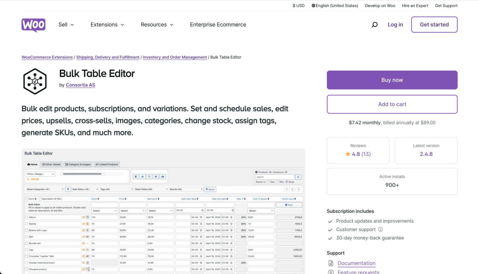Click the Customer support info icon
Screen dimensions: 479x274
click(x=380, y=230)
